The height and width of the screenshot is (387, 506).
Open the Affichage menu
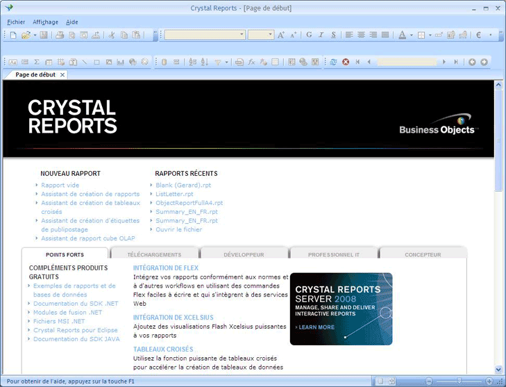tap(46, 22)
